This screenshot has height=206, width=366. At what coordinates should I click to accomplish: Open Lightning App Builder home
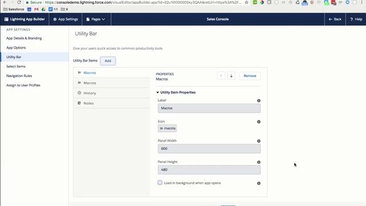tap(25, 19)
